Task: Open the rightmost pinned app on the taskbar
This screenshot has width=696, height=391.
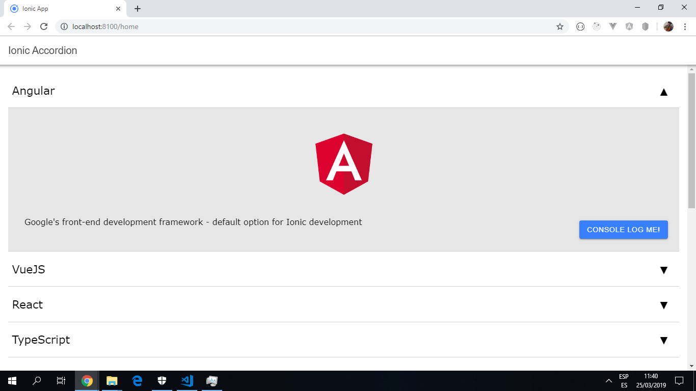Action: 212,381
